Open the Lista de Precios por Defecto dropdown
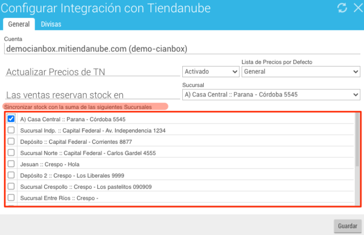The width and height of the screenshot is (364, 235). point(301,72)
